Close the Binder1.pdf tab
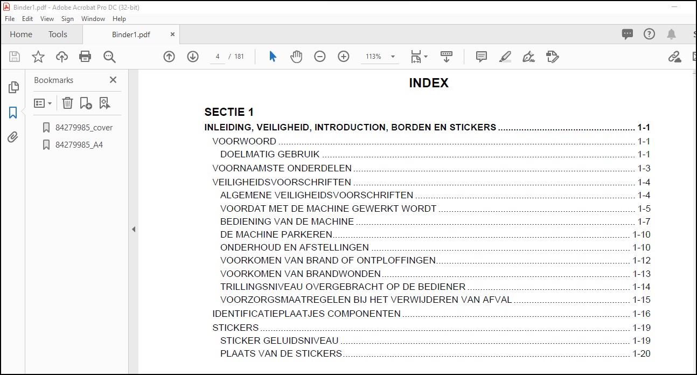Viewport: 697px width, 375px height. [x=172, y=34]
